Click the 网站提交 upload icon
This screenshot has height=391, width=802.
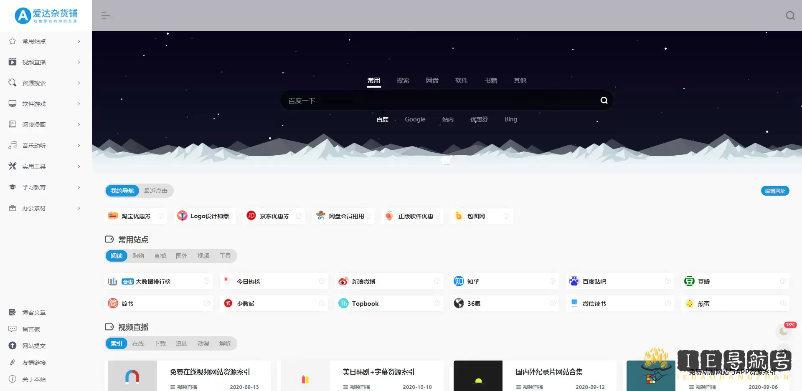coord(13,346)
